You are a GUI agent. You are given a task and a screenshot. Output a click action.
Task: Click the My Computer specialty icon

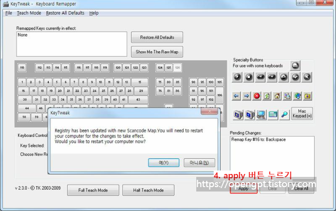pyautogui.click(x=261, y=115)
